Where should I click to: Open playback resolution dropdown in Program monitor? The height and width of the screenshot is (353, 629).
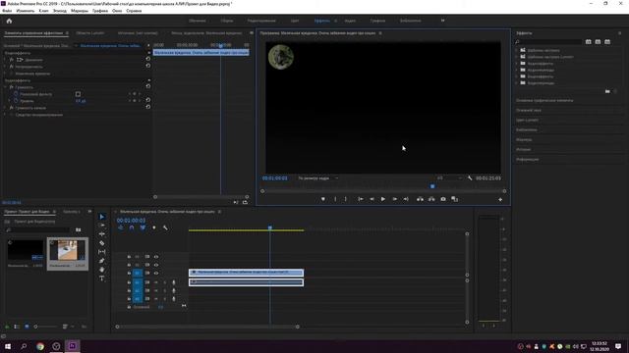(x=449, y=178)
